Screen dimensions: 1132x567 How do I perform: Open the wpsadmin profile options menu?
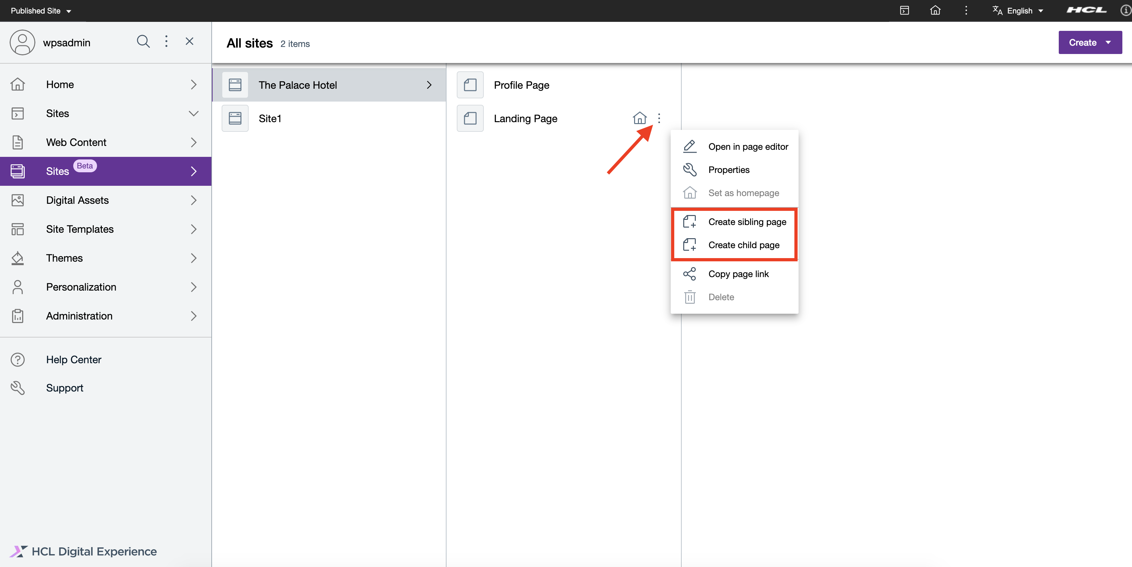(166, 41)
